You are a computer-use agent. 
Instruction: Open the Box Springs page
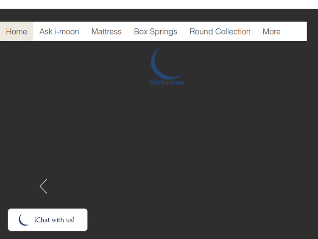155,32
